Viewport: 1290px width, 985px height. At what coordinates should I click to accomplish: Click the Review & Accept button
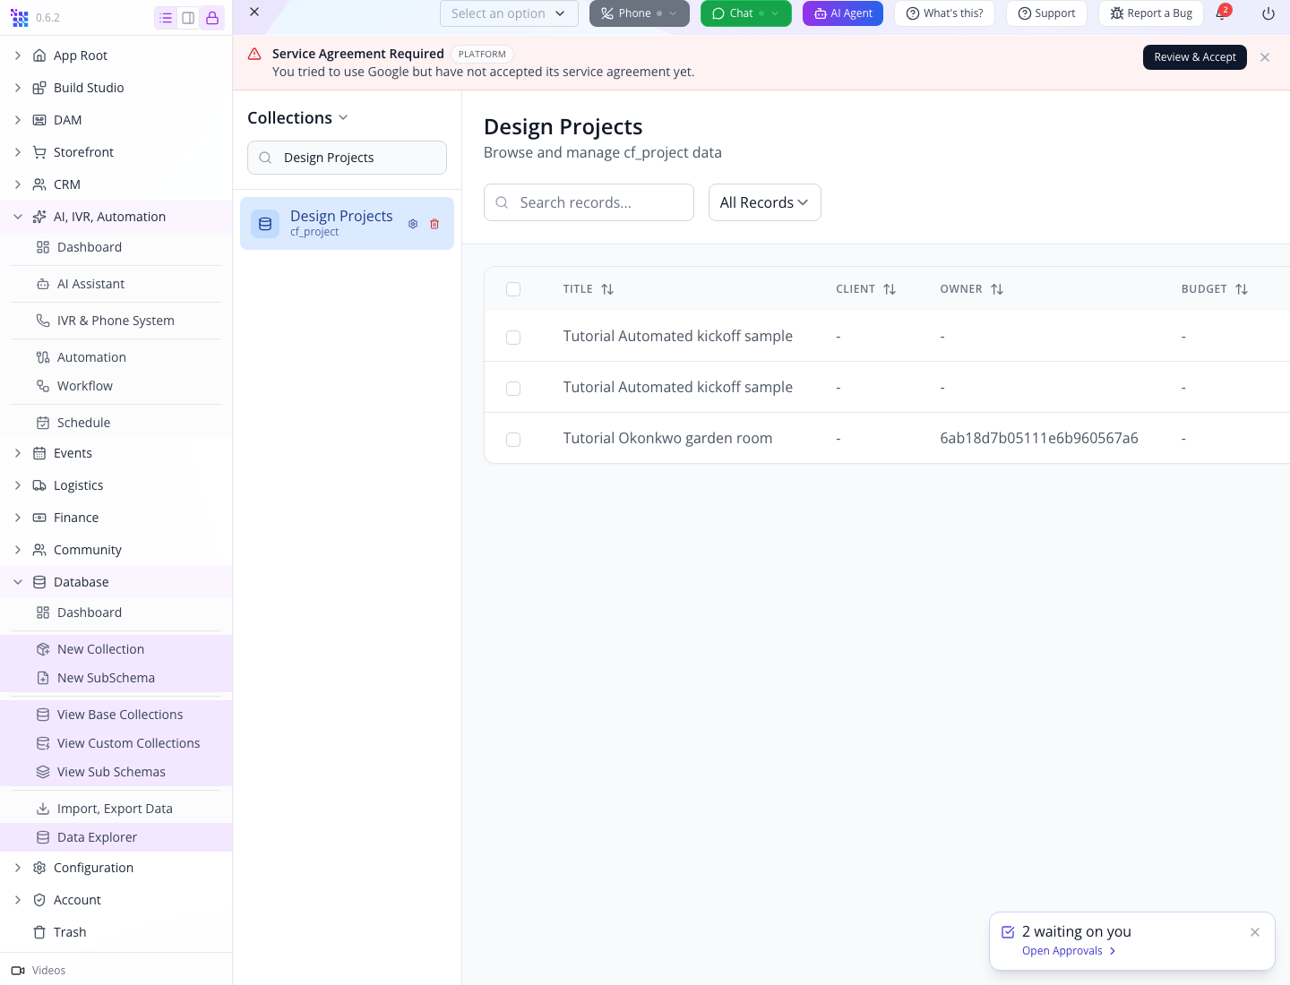tap(1195, 57)
